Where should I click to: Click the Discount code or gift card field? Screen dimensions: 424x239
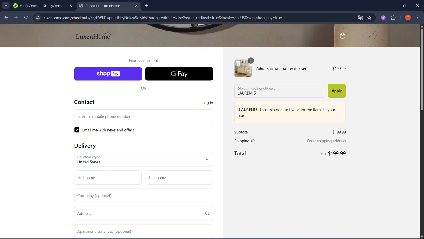pos(279,91)
